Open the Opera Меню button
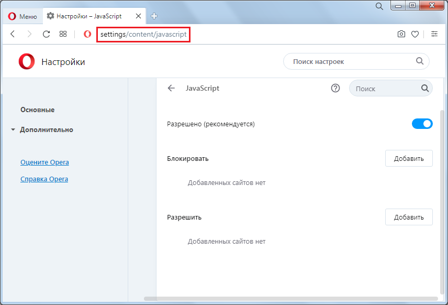Viewport: 448px width, 305px height. 23,16
